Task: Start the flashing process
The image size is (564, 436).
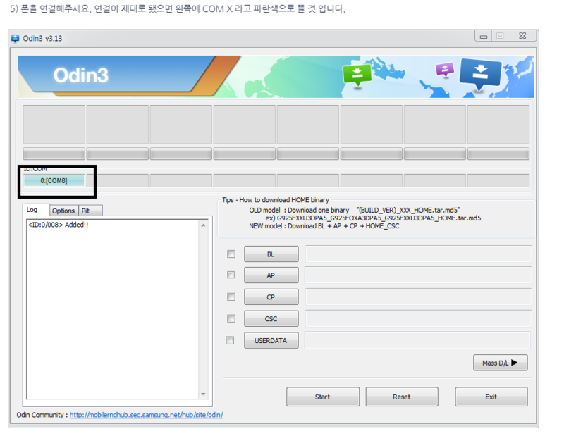Action: [323, 397]
